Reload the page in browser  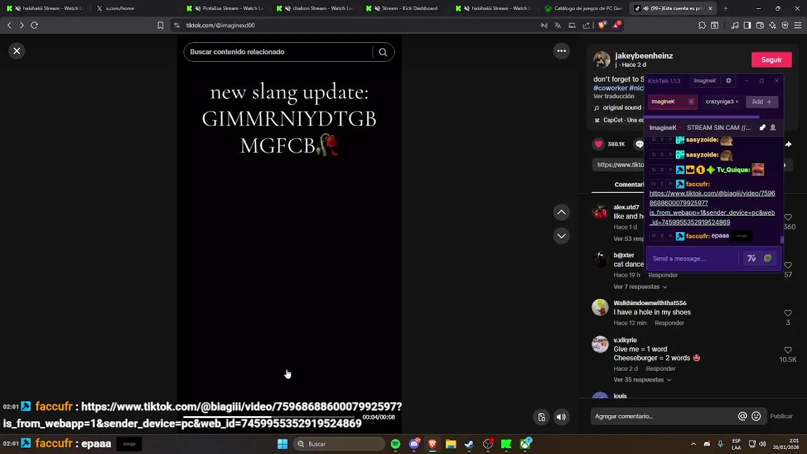tap(34, 25)
